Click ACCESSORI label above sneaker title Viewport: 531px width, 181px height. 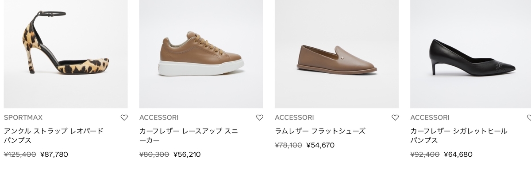pyautogui.click(x=159, y=117)
